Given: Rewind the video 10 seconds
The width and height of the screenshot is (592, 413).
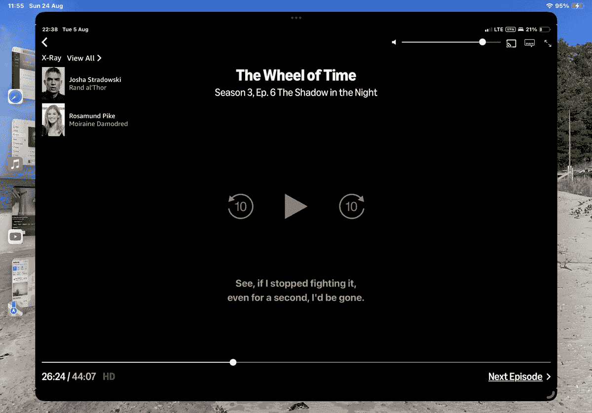Looking at the screenshot, I should (x=240, y=206).
